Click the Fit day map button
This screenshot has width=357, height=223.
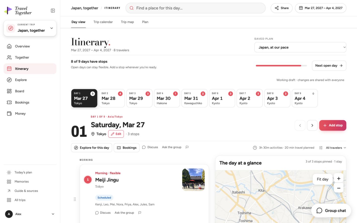pyautogui.click(x=323, y=179)
